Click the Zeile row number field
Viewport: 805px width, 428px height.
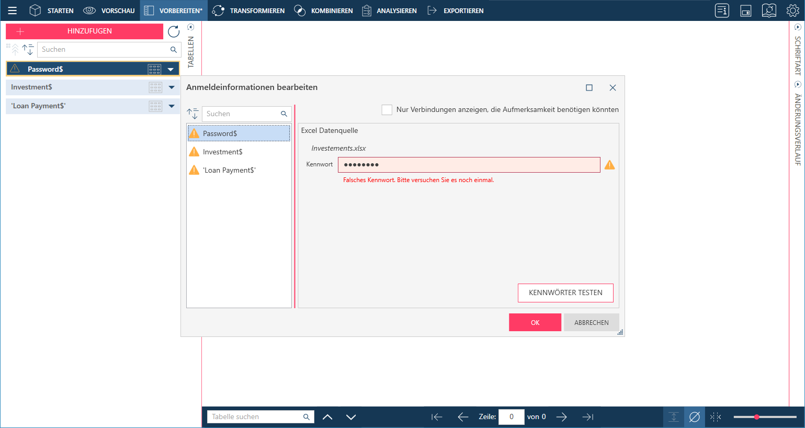[x=512, y=417]
